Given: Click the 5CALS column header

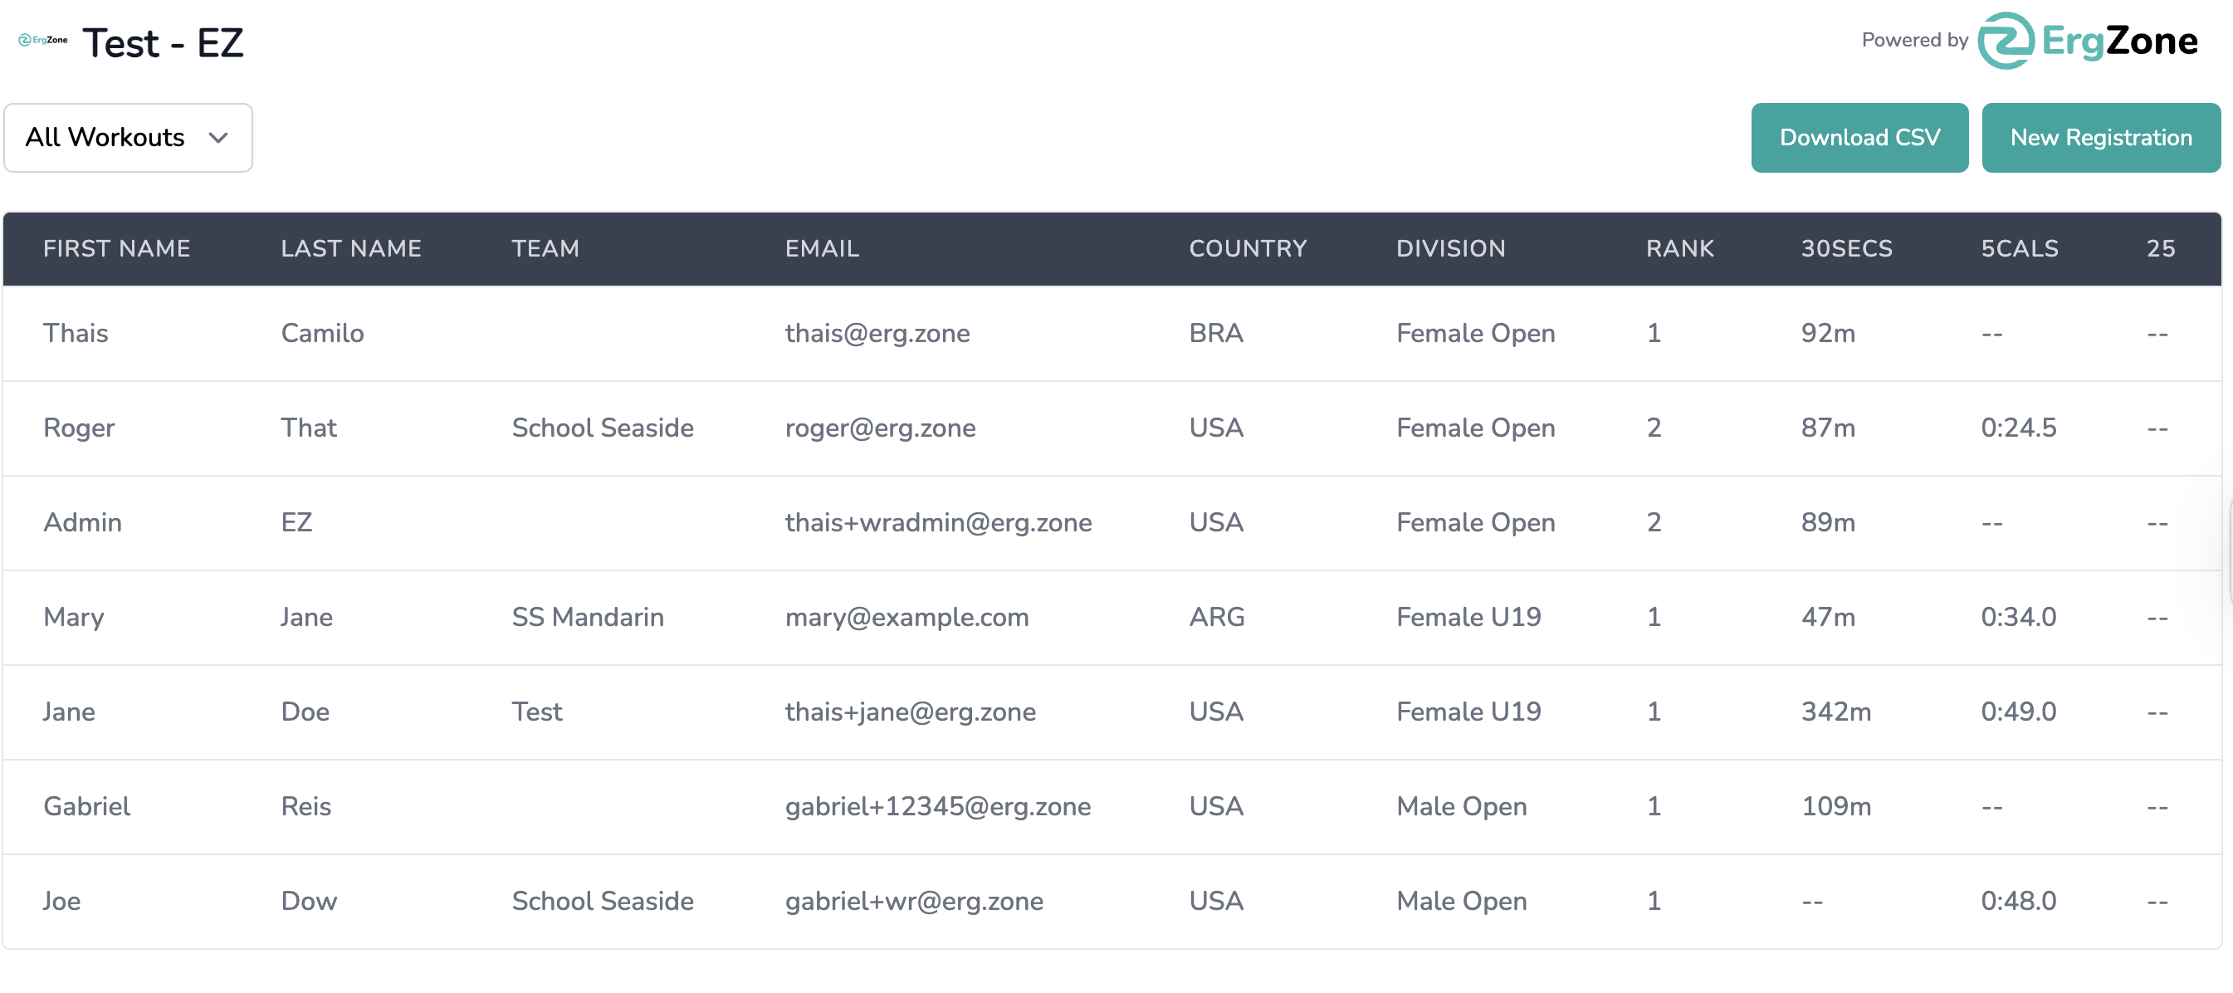Looking at the screenshot, I should [2019, 249].
